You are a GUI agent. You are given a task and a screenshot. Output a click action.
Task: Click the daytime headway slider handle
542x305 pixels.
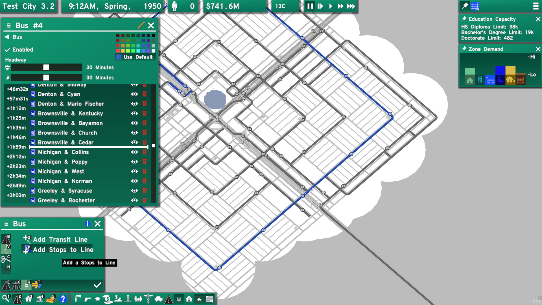46,67
